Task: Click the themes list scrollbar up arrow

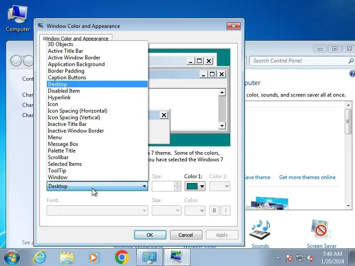Action: point(348,105)
